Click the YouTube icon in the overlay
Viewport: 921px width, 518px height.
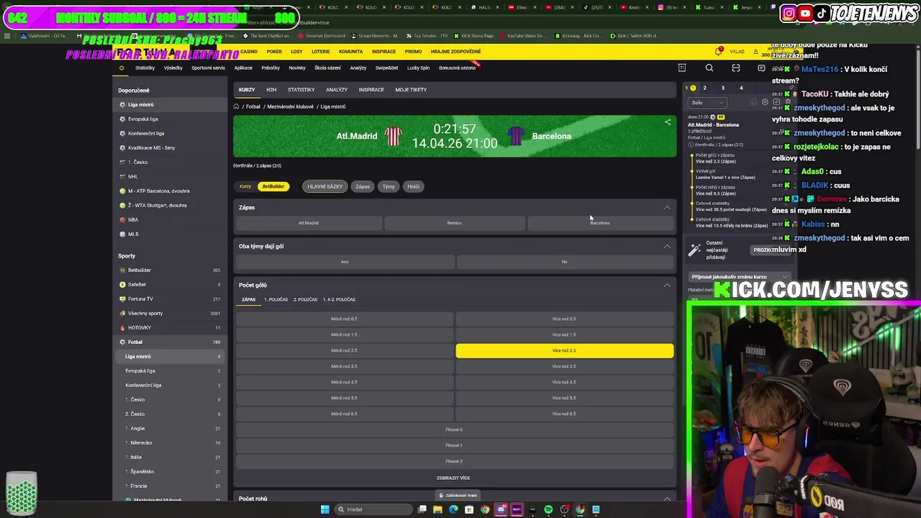point(805,13)
